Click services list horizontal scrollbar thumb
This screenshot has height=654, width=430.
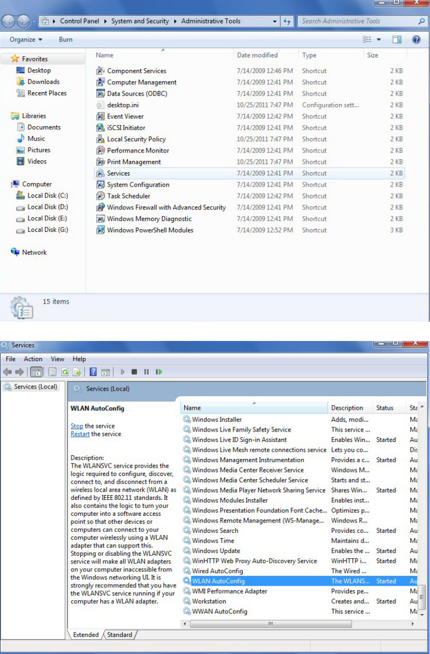click(270, 624)
